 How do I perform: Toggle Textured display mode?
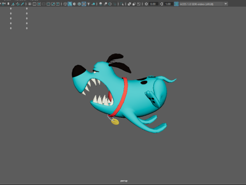tap(84, 4)
